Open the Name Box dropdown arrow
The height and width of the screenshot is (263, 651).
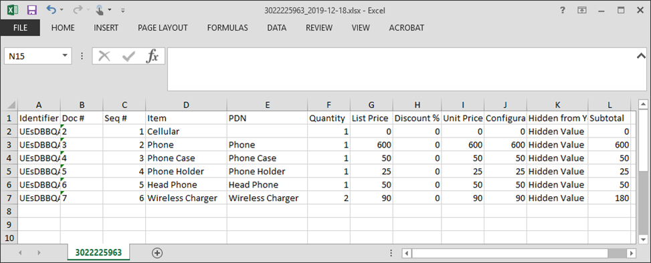[65, 56]
